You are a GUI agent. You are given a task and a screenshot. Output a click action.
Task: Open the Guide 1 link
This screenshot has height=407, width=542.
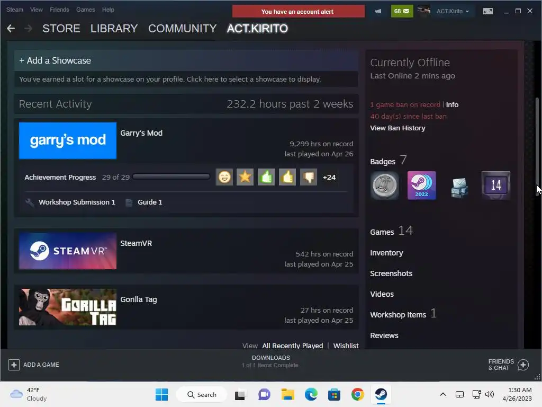point(150,202)
